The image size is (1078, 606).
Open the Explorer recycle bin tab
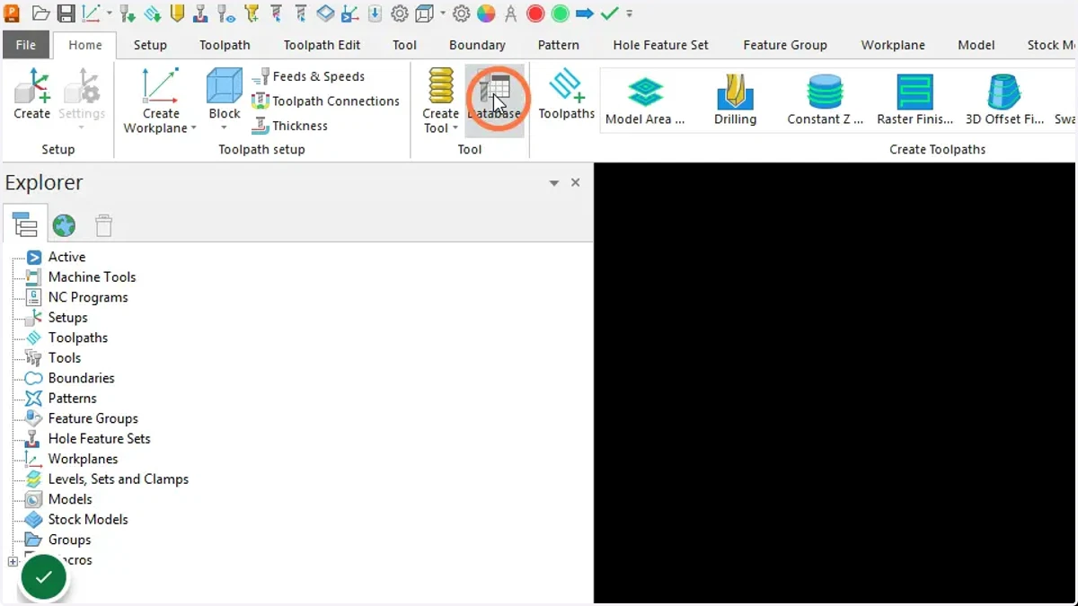[x=103, y=225]
